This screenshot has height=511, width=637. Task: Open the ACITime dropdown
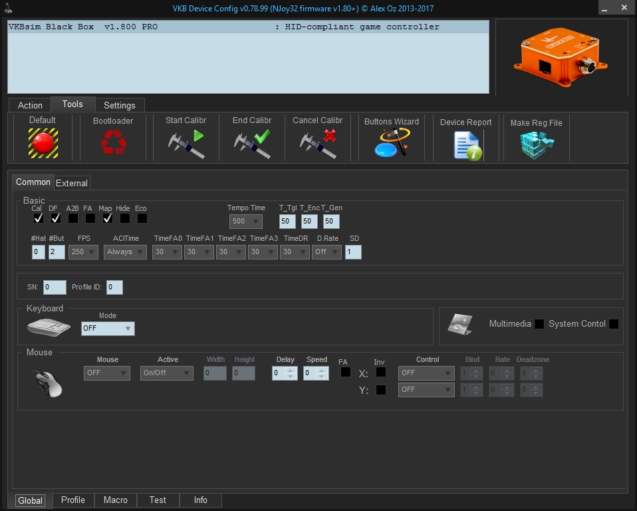pos(125,252)
